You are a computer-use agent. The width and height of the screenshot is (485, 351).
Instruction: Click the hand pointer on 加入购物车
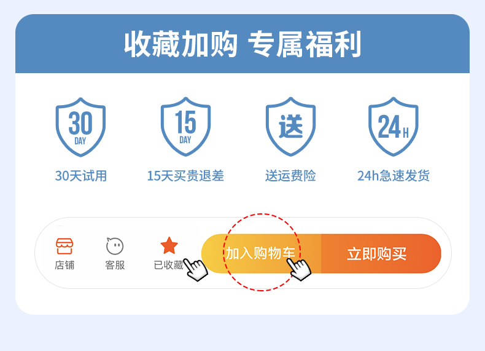pyautogui.click(x=298, y=269)
